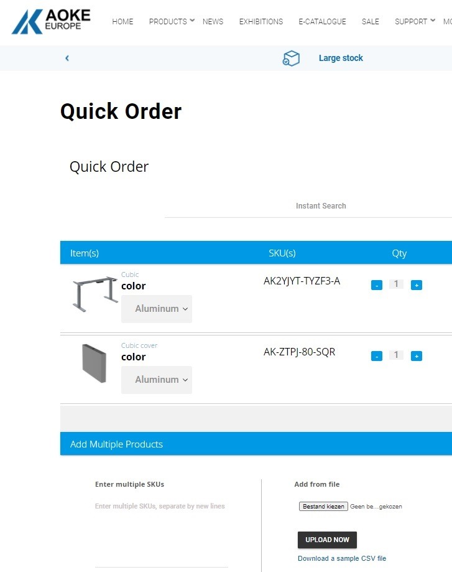Download a sample CSV file
The image size is (452, 572).
click(341, 558)
